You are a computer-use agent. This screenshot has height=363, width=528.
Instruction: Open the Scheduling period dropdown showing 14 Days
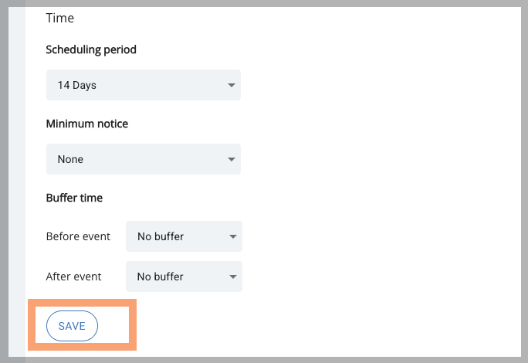click(144, 85)
